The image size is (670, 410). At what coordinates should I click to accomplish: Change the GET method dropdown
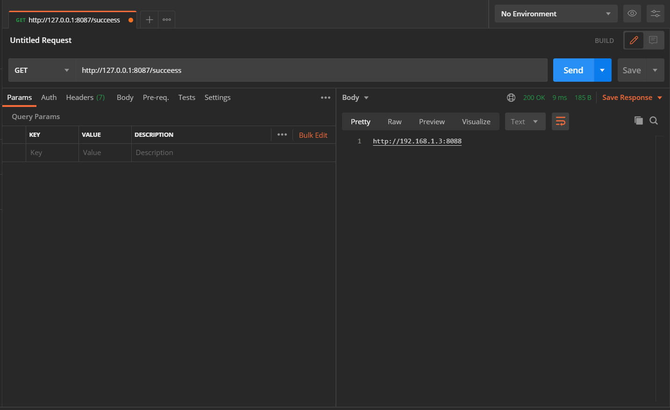pos(42,70)
